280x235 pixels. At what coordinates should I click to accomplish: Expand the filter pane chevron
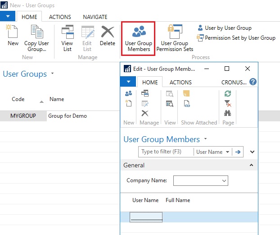pyautogui.click(x=252, y=152)
